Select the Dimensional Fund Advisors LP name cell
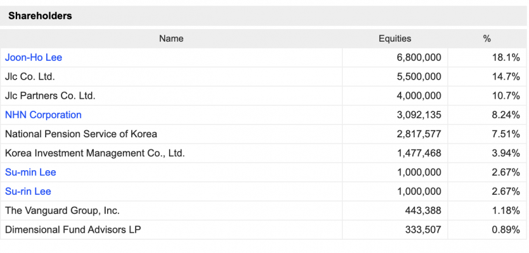Image resolution: width=529 pixels, height=253 pixels. click(x=73, y=230)
